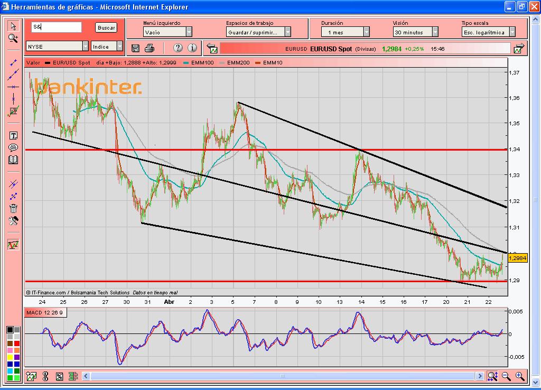This screenshot has height=390, width=541.
Task: Click the information 'i' icon
Action: coord(192,48)
